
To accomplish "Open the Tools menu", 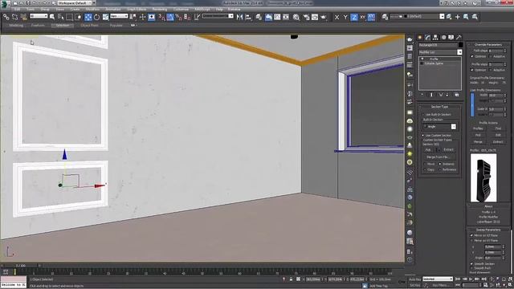I will (x=31, y=10).
